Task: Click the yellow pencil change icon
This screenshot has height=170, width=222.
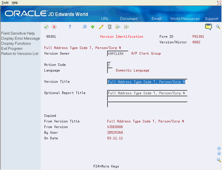Action: (x=101, y=27)
